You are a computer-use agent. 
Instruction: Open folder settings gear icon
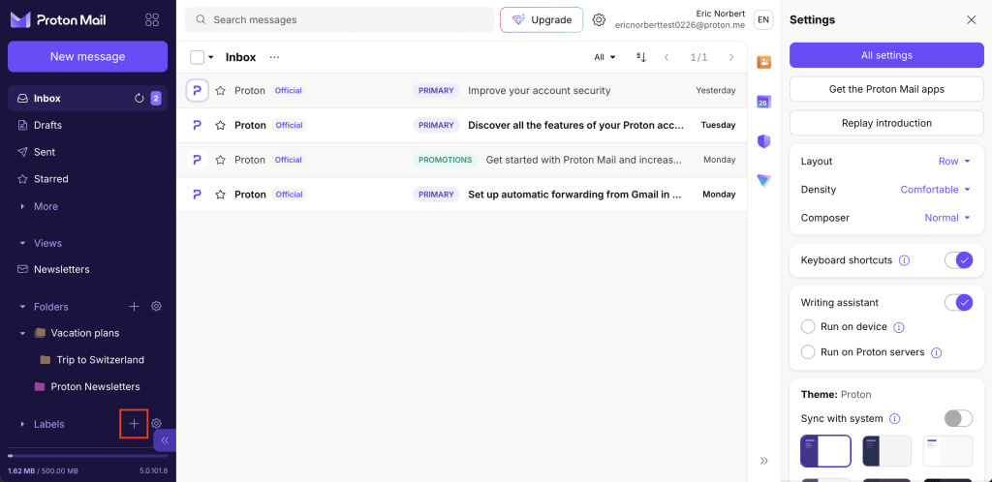pos(156,307)
